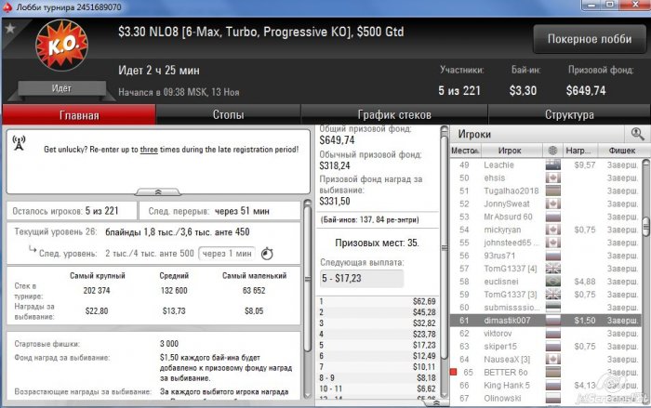651x408 pixels.
Task: Click the players list scrollbar thumb
Action: [x=646, y=226]
